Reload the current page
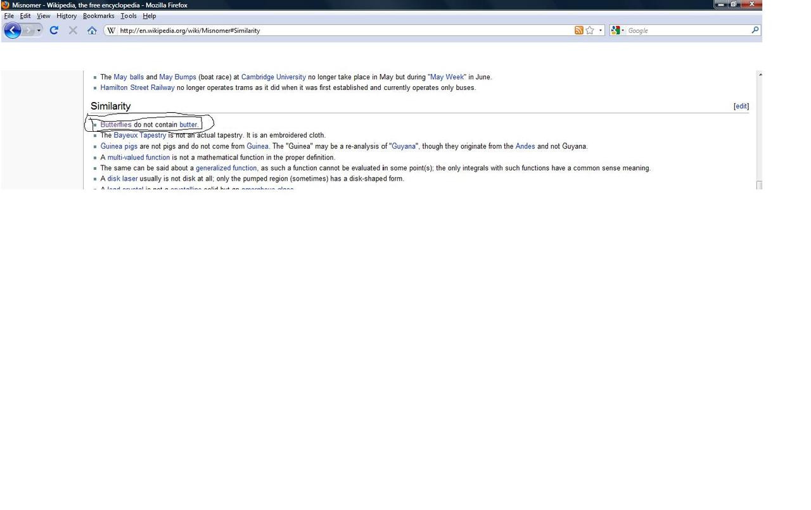 [54, 30]
